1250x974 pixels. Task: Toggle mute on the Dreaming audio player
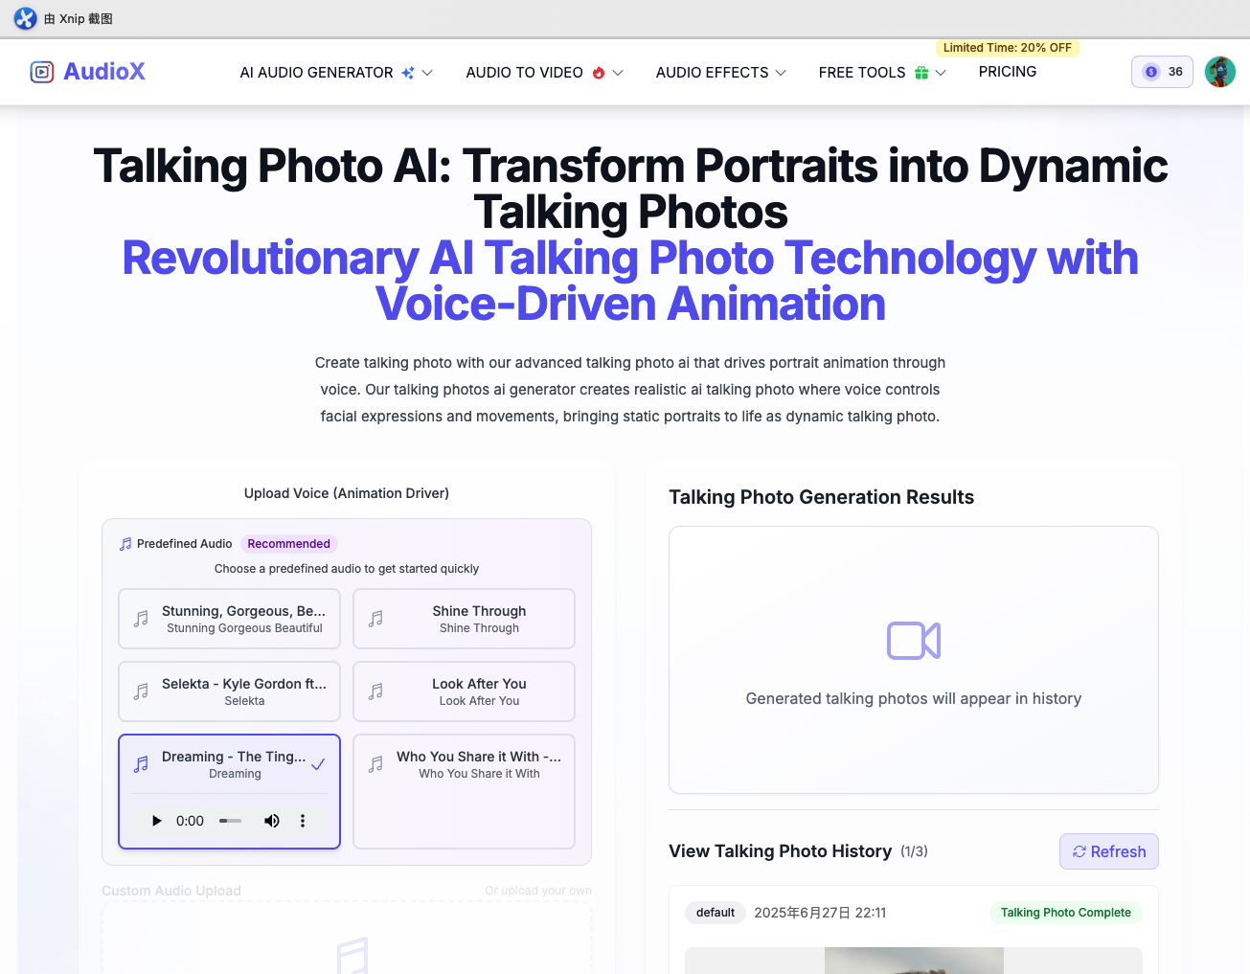tap(271, 821)
